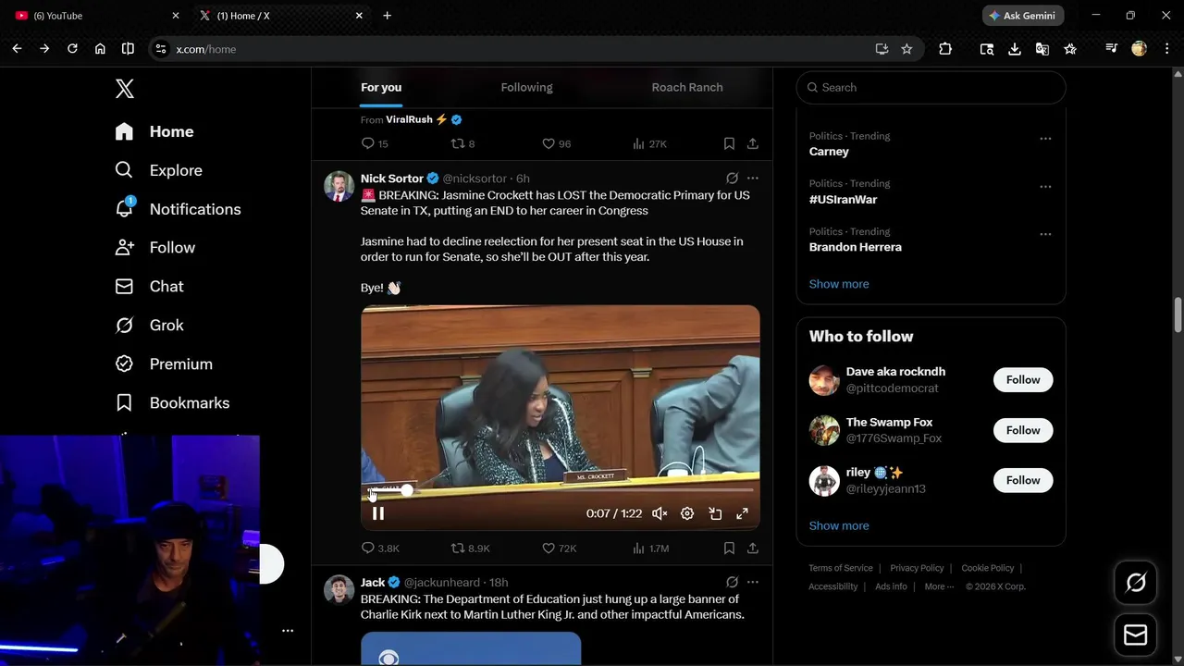This screenshot has width=1184, height=666.
Task: Open the browser extensions puzzle icon
Action: [945, 49]
